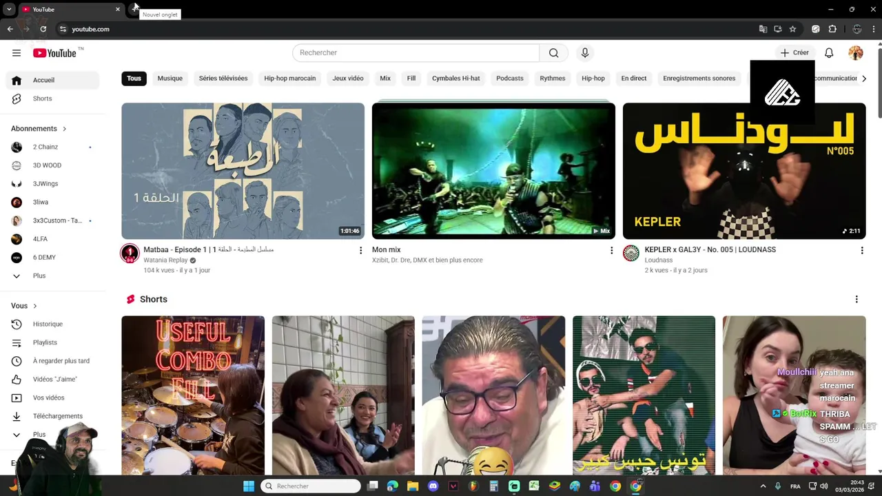This screenshot has width=882, height=496.
Task: Open 4LFA subscription channel
Action: point(53,239)
